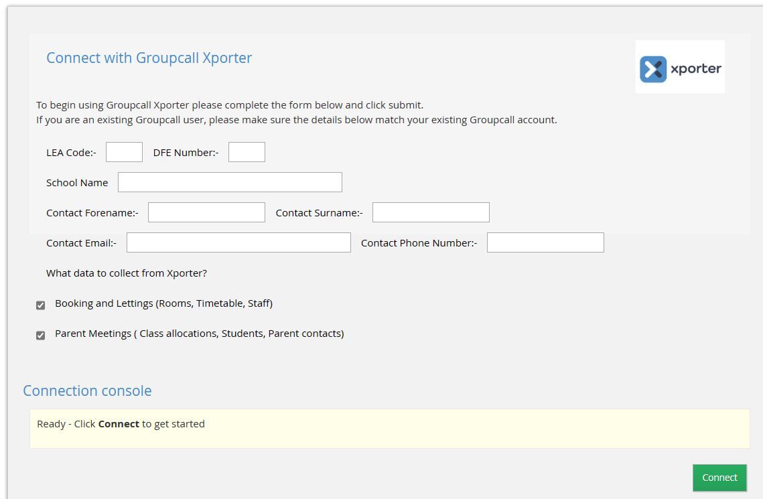Click the Xporter logo image

[680, 66]
